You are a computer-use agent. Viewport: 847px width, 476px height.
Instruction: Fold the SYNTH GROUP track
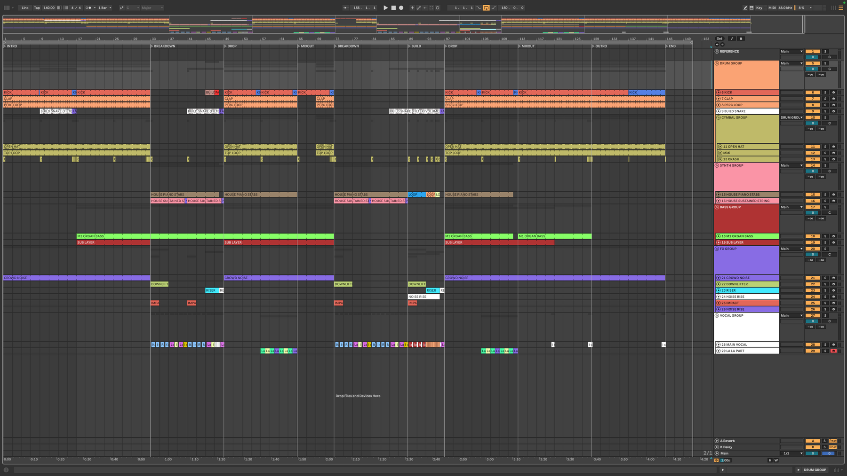click(x=717, y=165)
